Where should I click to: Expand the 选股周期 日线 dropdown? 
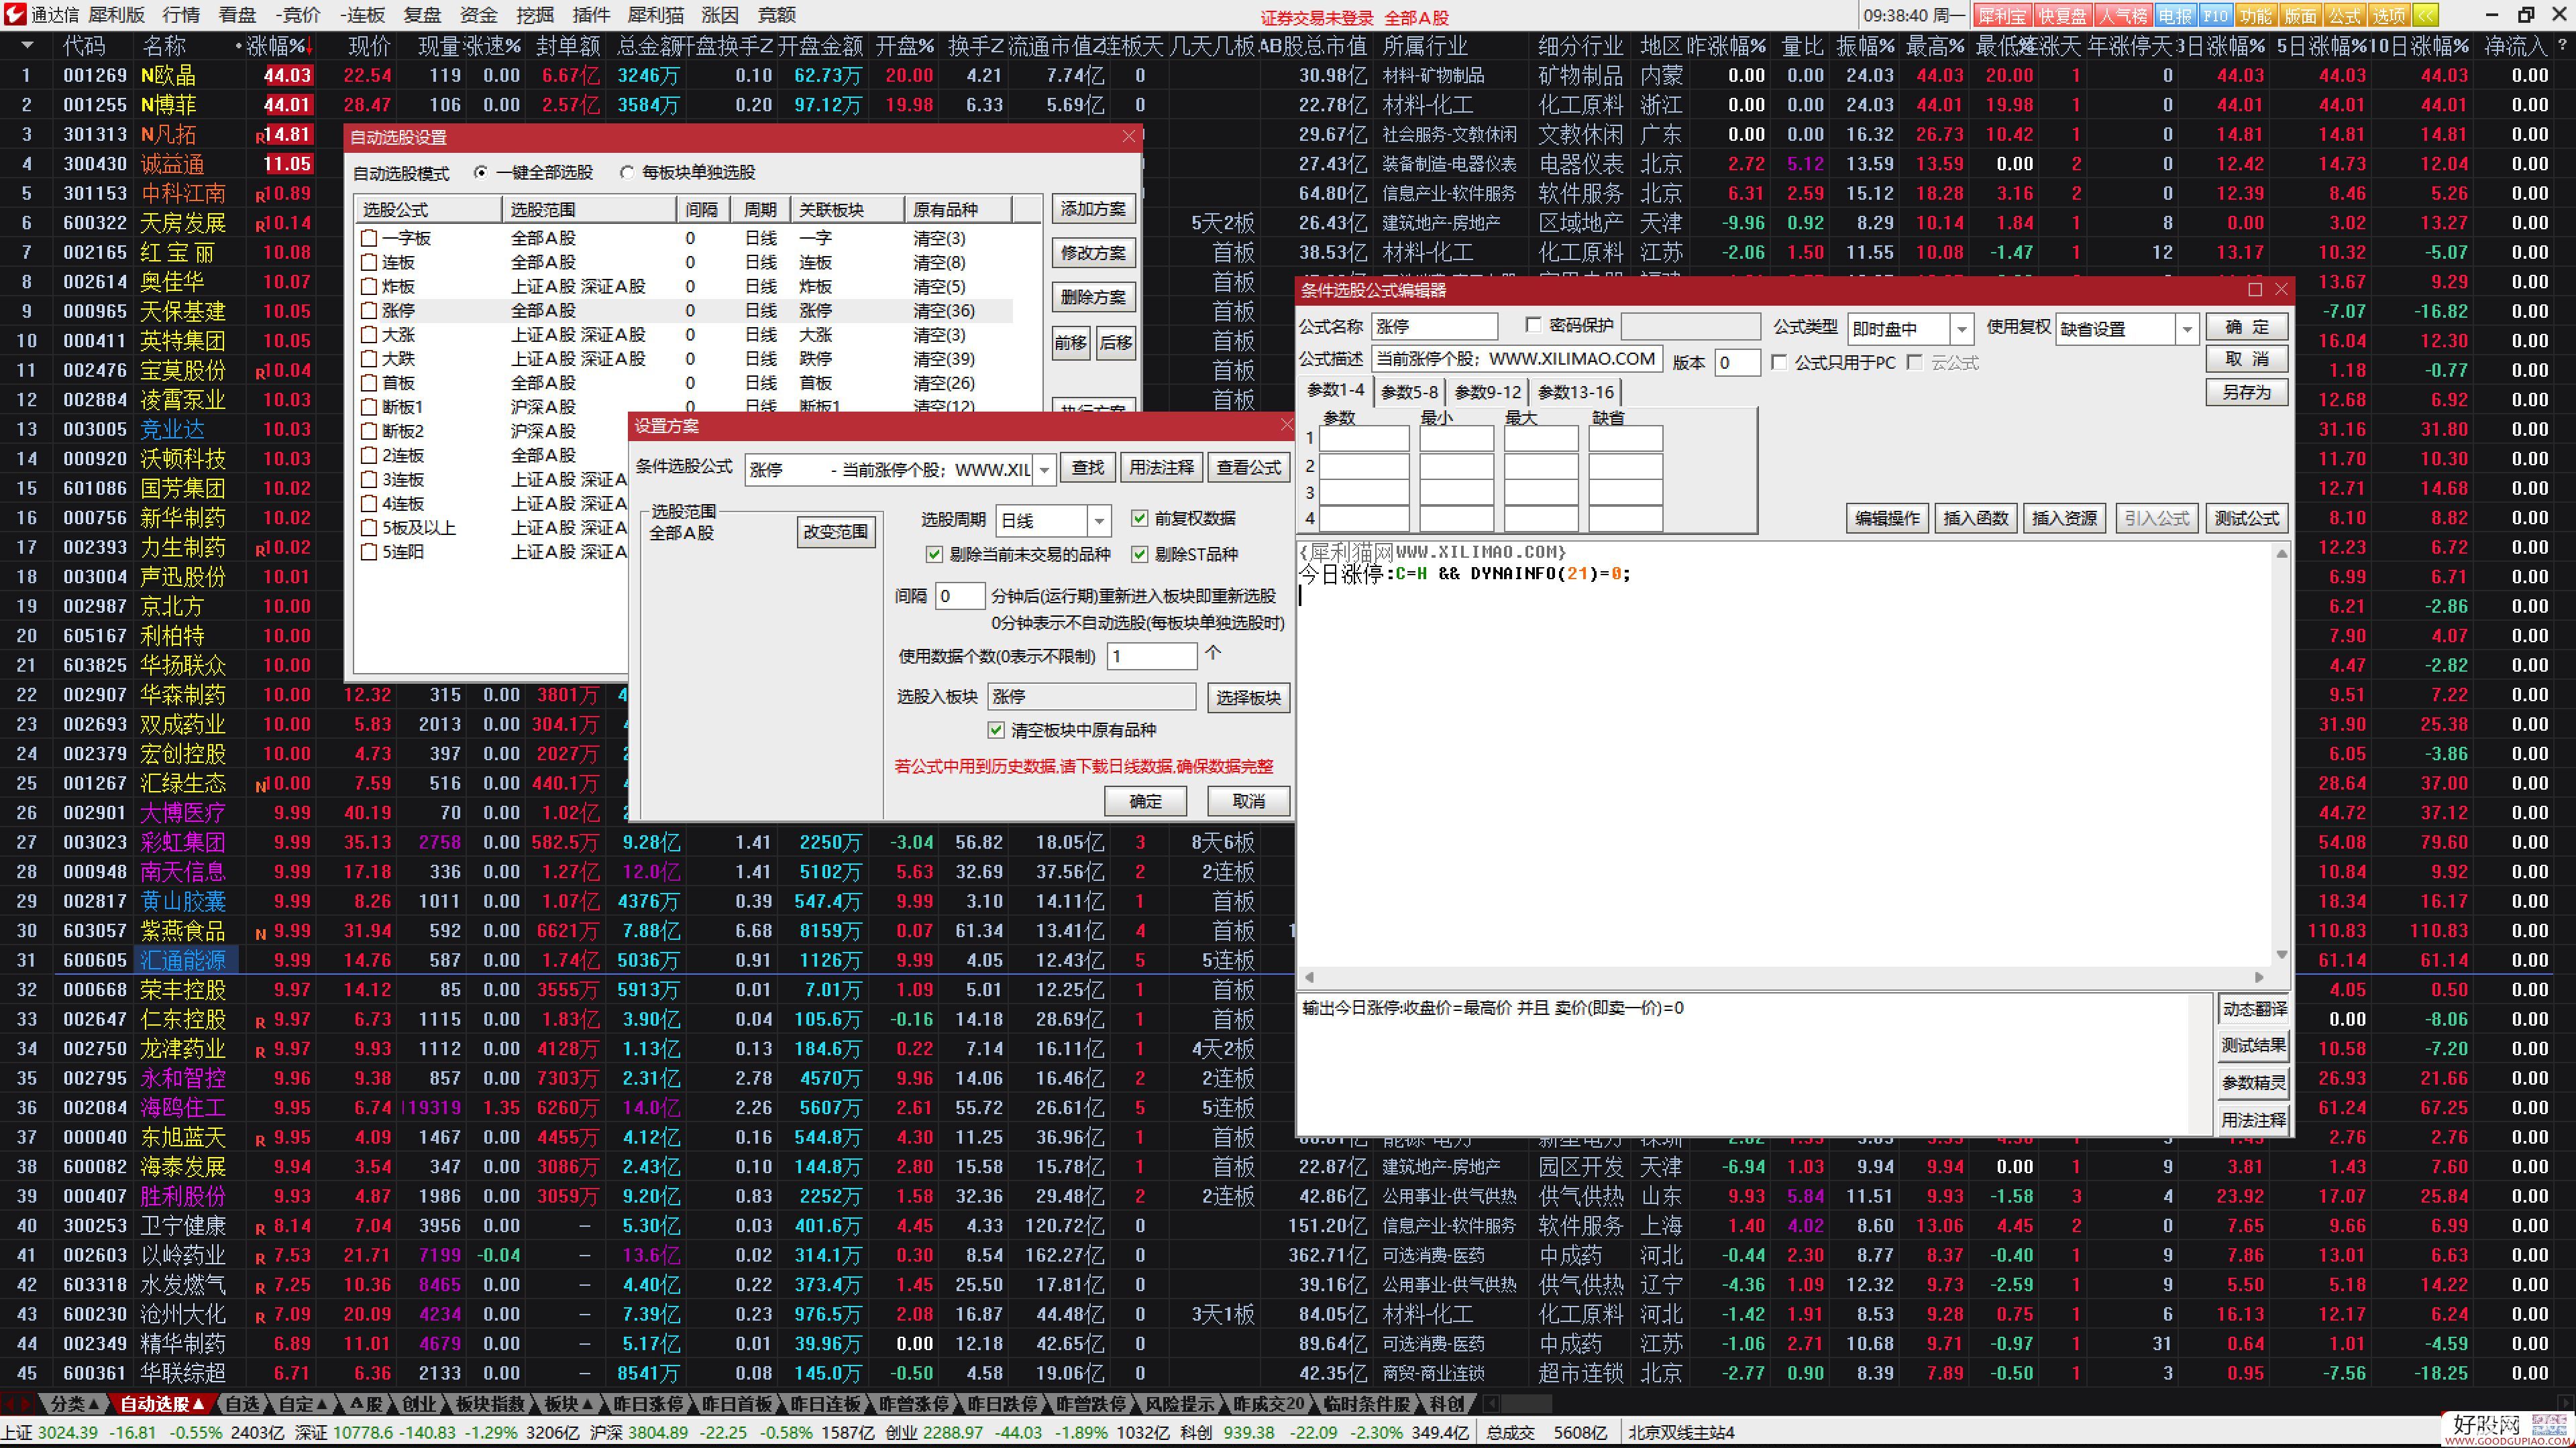point(1099,521)
